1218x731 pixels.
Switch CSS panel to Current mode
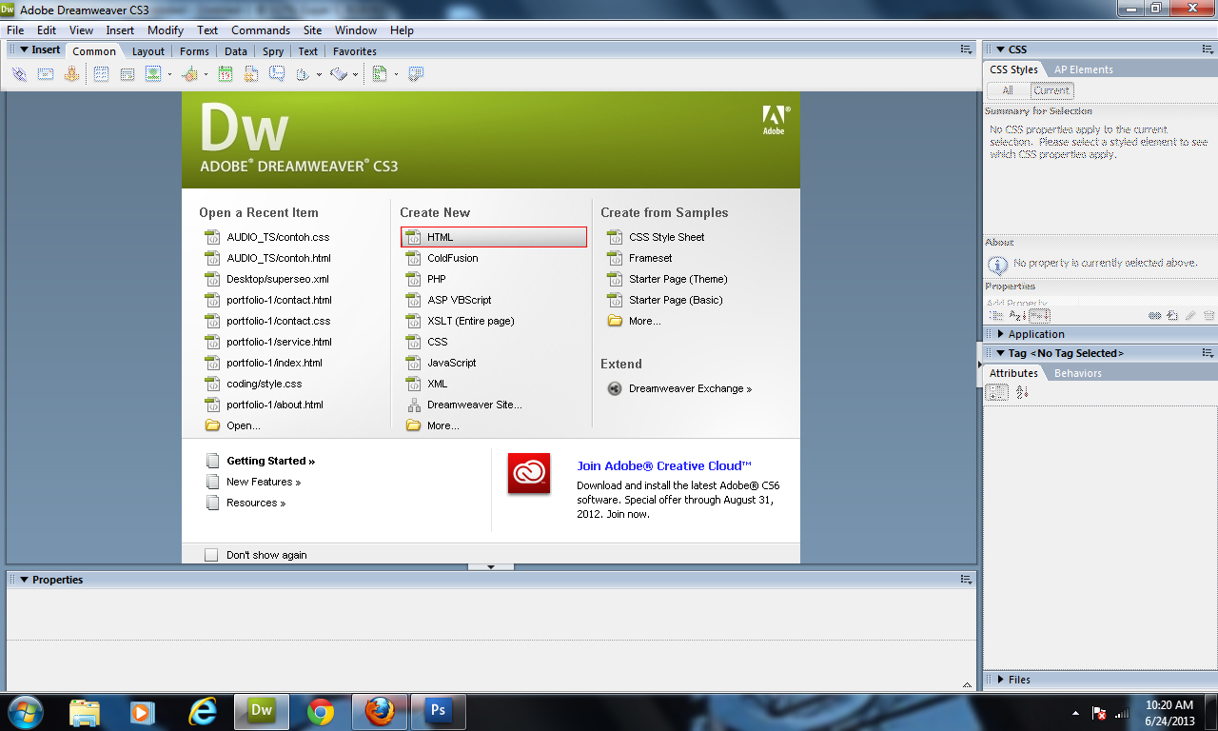point(1051,90)
